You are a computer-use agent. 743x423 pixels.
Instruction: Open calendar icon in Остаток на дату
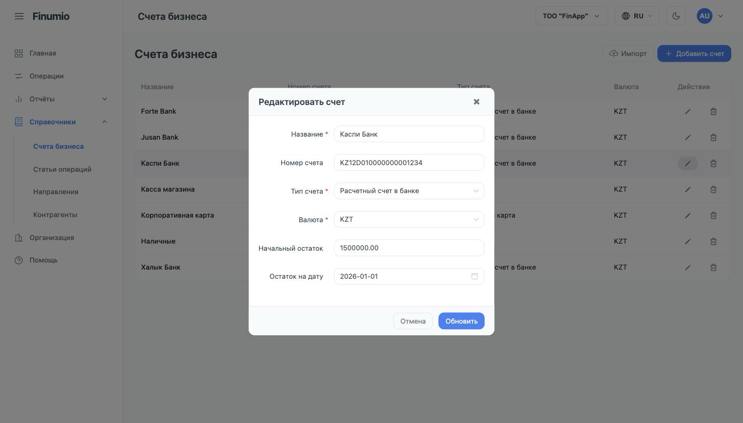click(x=475, y=276)
